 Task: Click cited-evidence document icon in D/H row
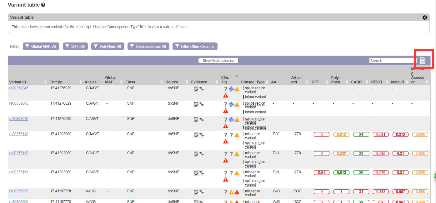click(x=196, y=154)
